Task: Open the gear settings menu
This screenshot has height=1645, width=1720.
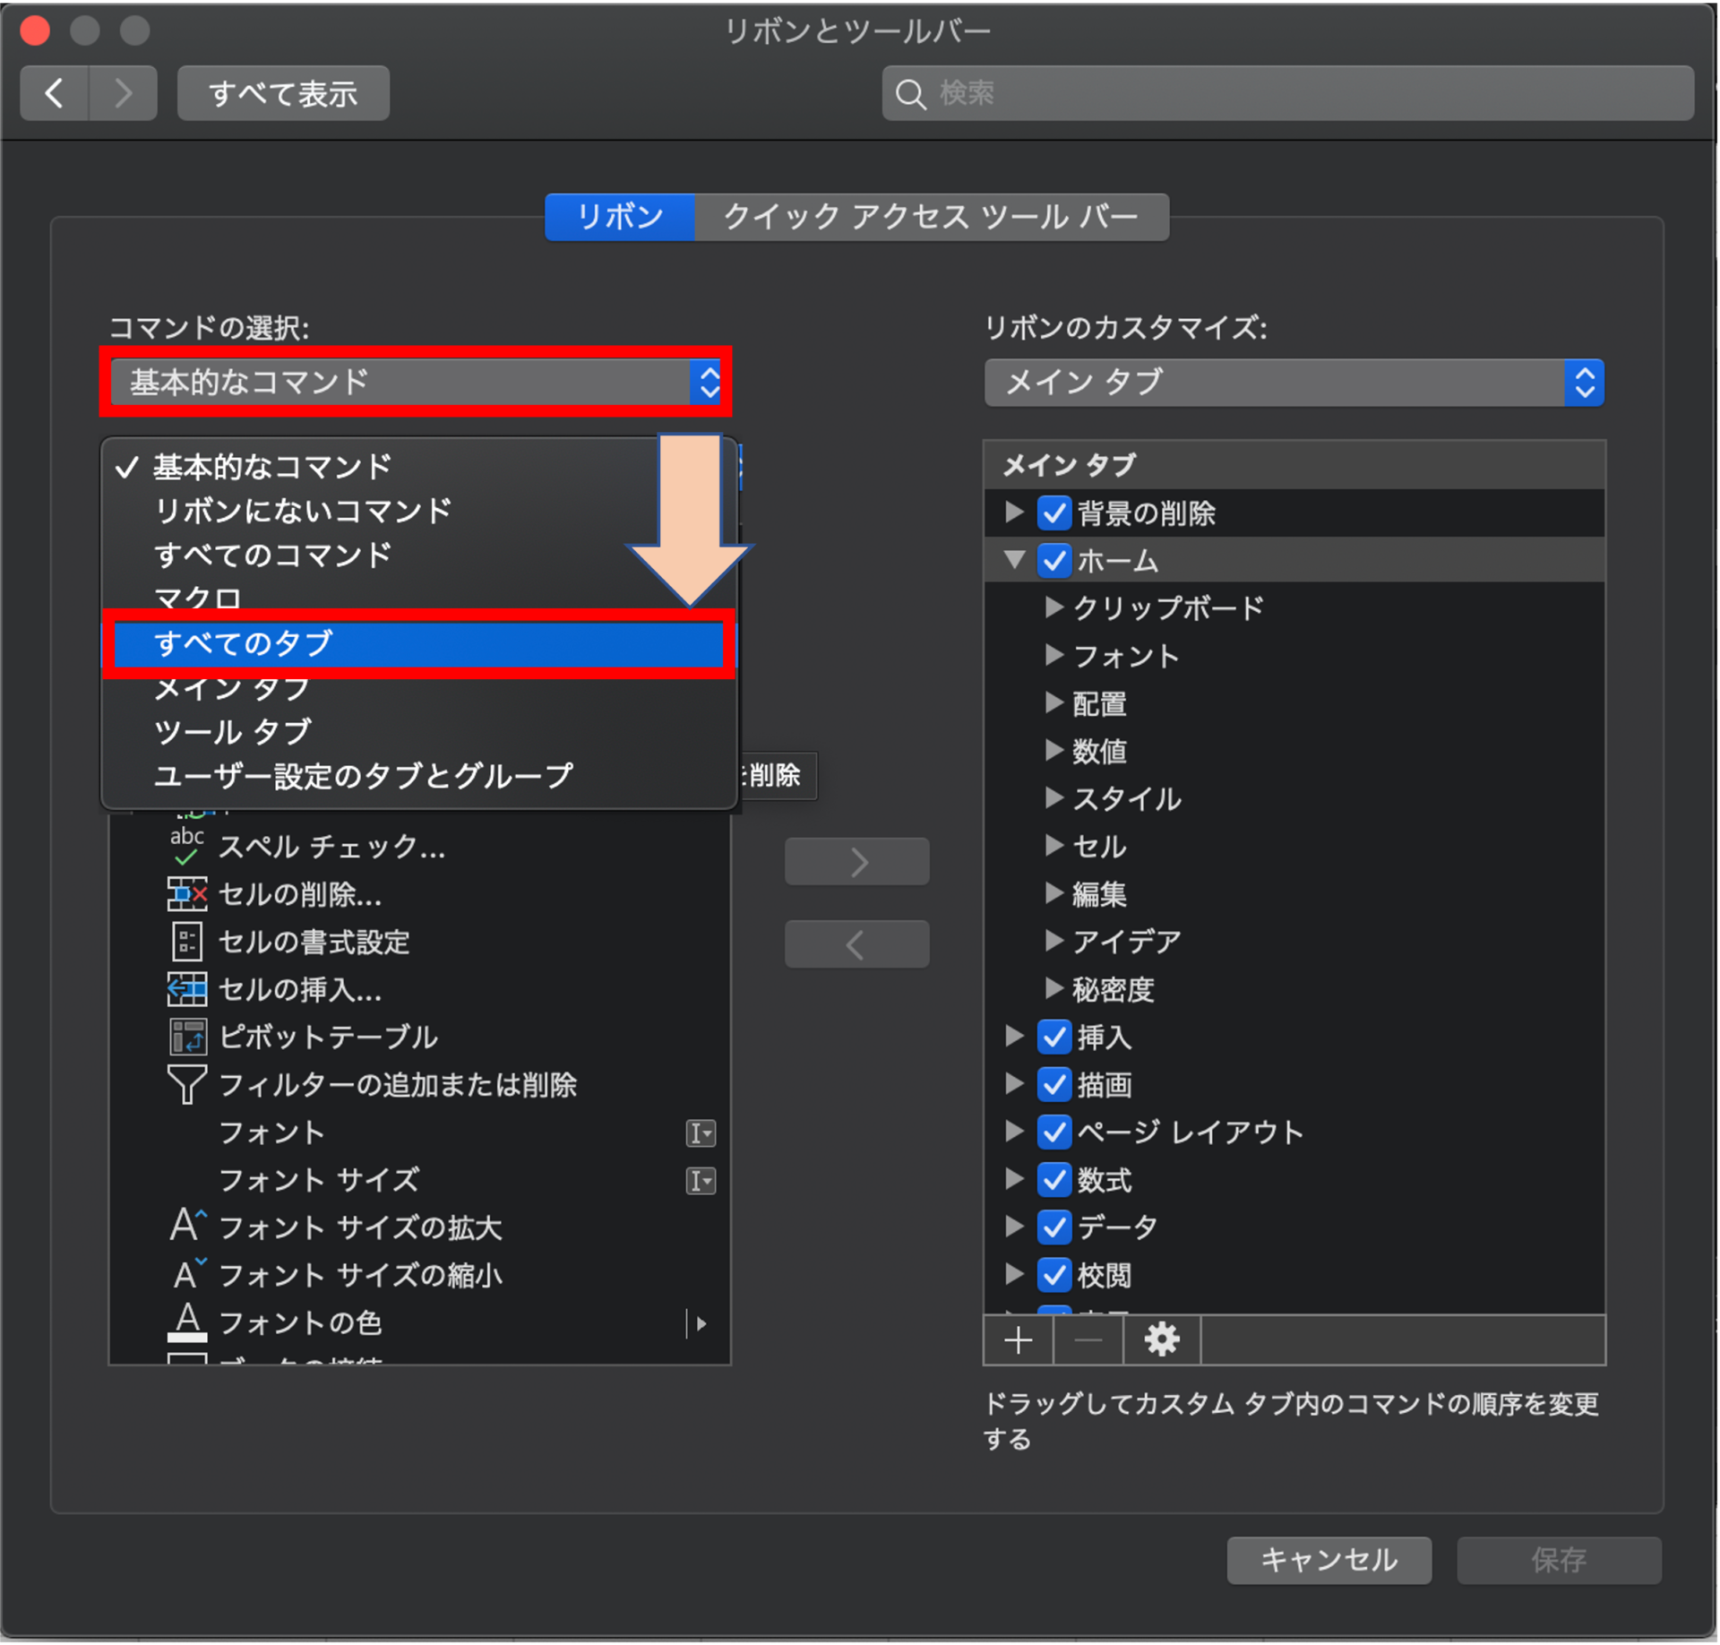Action: pyautogui.click(x=1161, y=1341)
